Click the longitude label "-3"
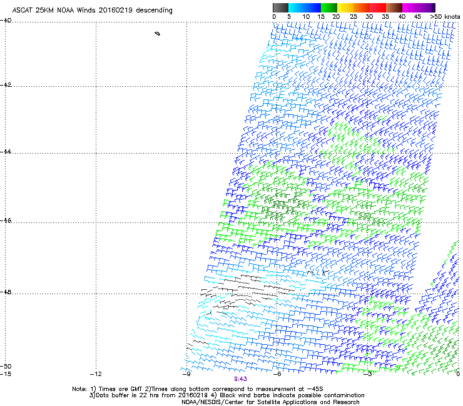Image resolution: width=463 pixels, height=406 pixels. pyautogui.click(x=368, y=374)
